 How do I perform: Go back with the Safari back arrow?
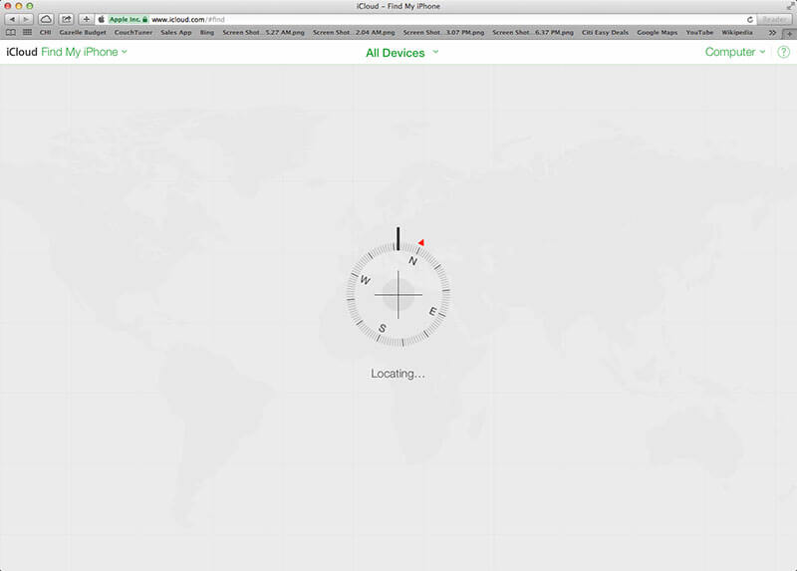coord(12,19)
